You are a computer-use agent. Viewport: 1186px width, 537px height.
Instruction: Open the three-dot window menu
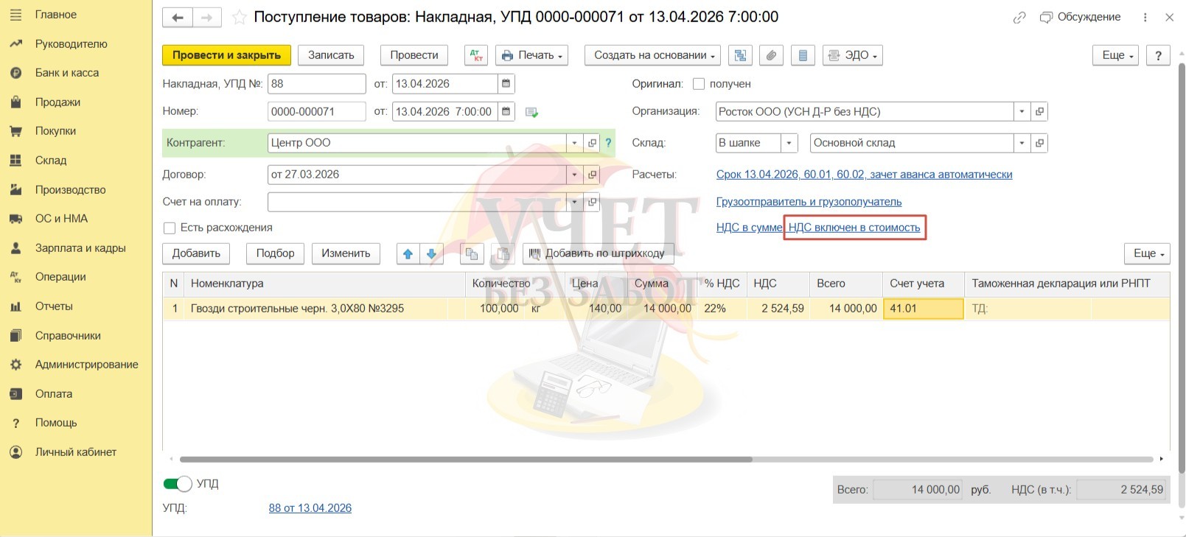[1145, 18]
